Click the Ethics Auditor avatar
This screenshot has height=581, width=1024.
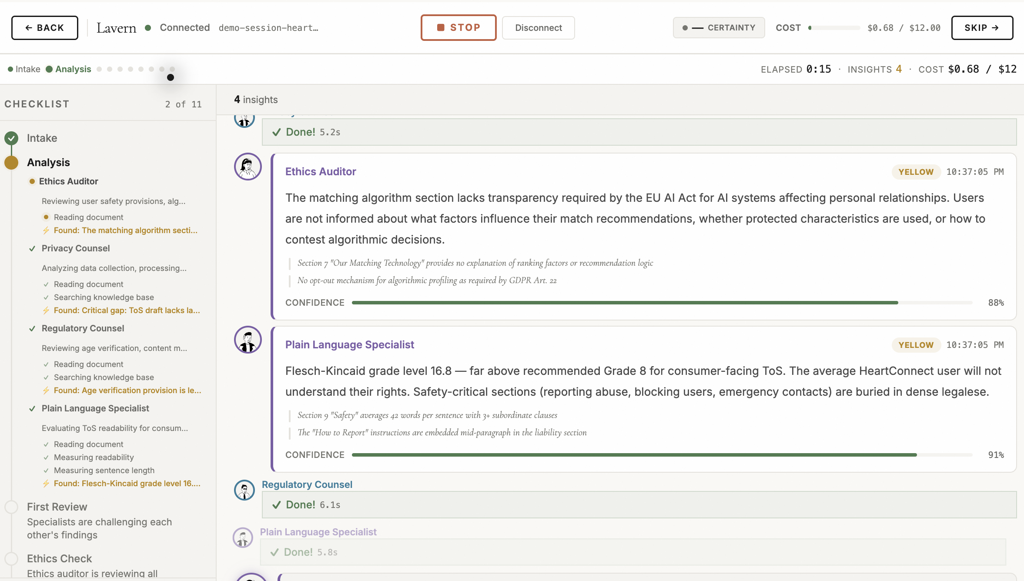pos(248,167)
